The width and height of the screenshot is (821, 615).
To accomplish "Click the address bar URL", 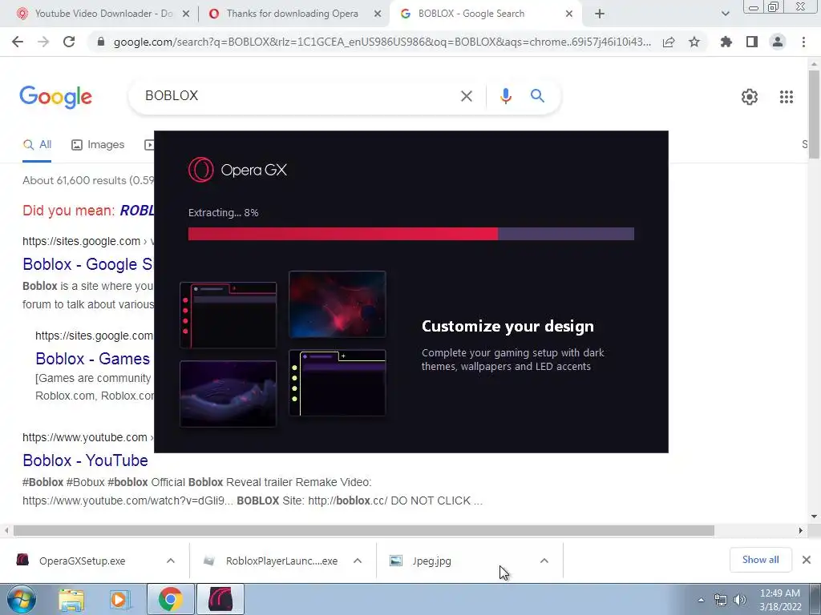I will (x=382, y=42).
